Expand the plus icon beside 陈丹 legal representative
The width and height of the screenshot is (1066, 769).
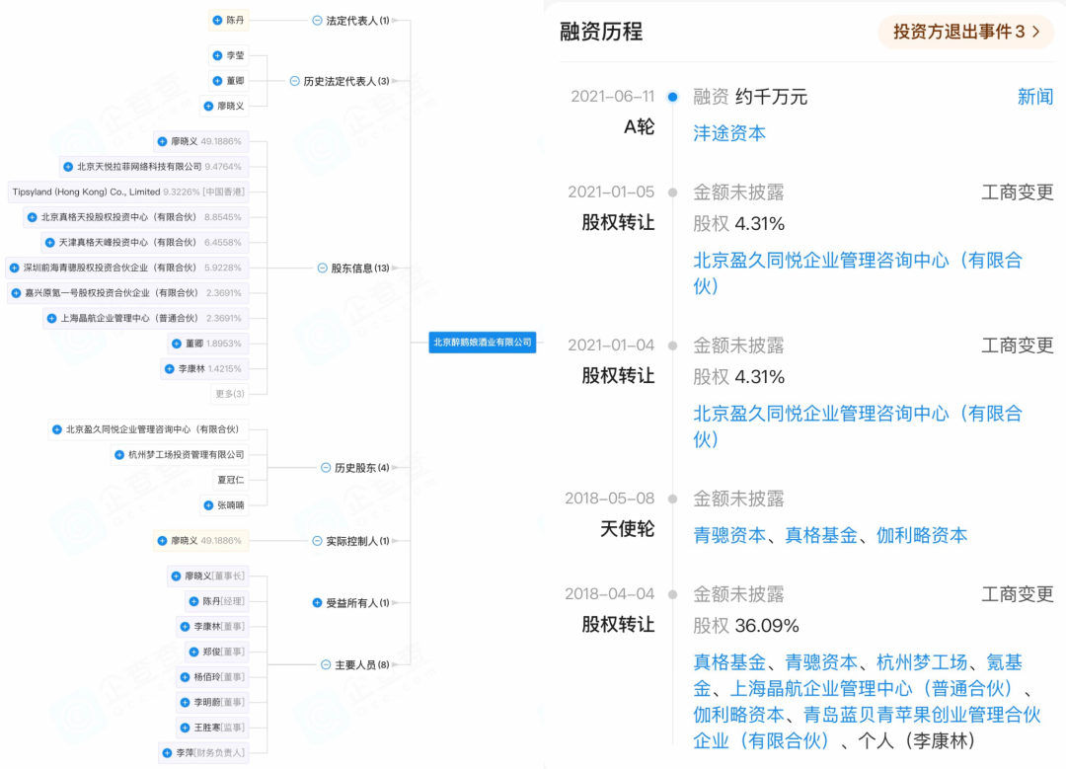pos(217,21)
